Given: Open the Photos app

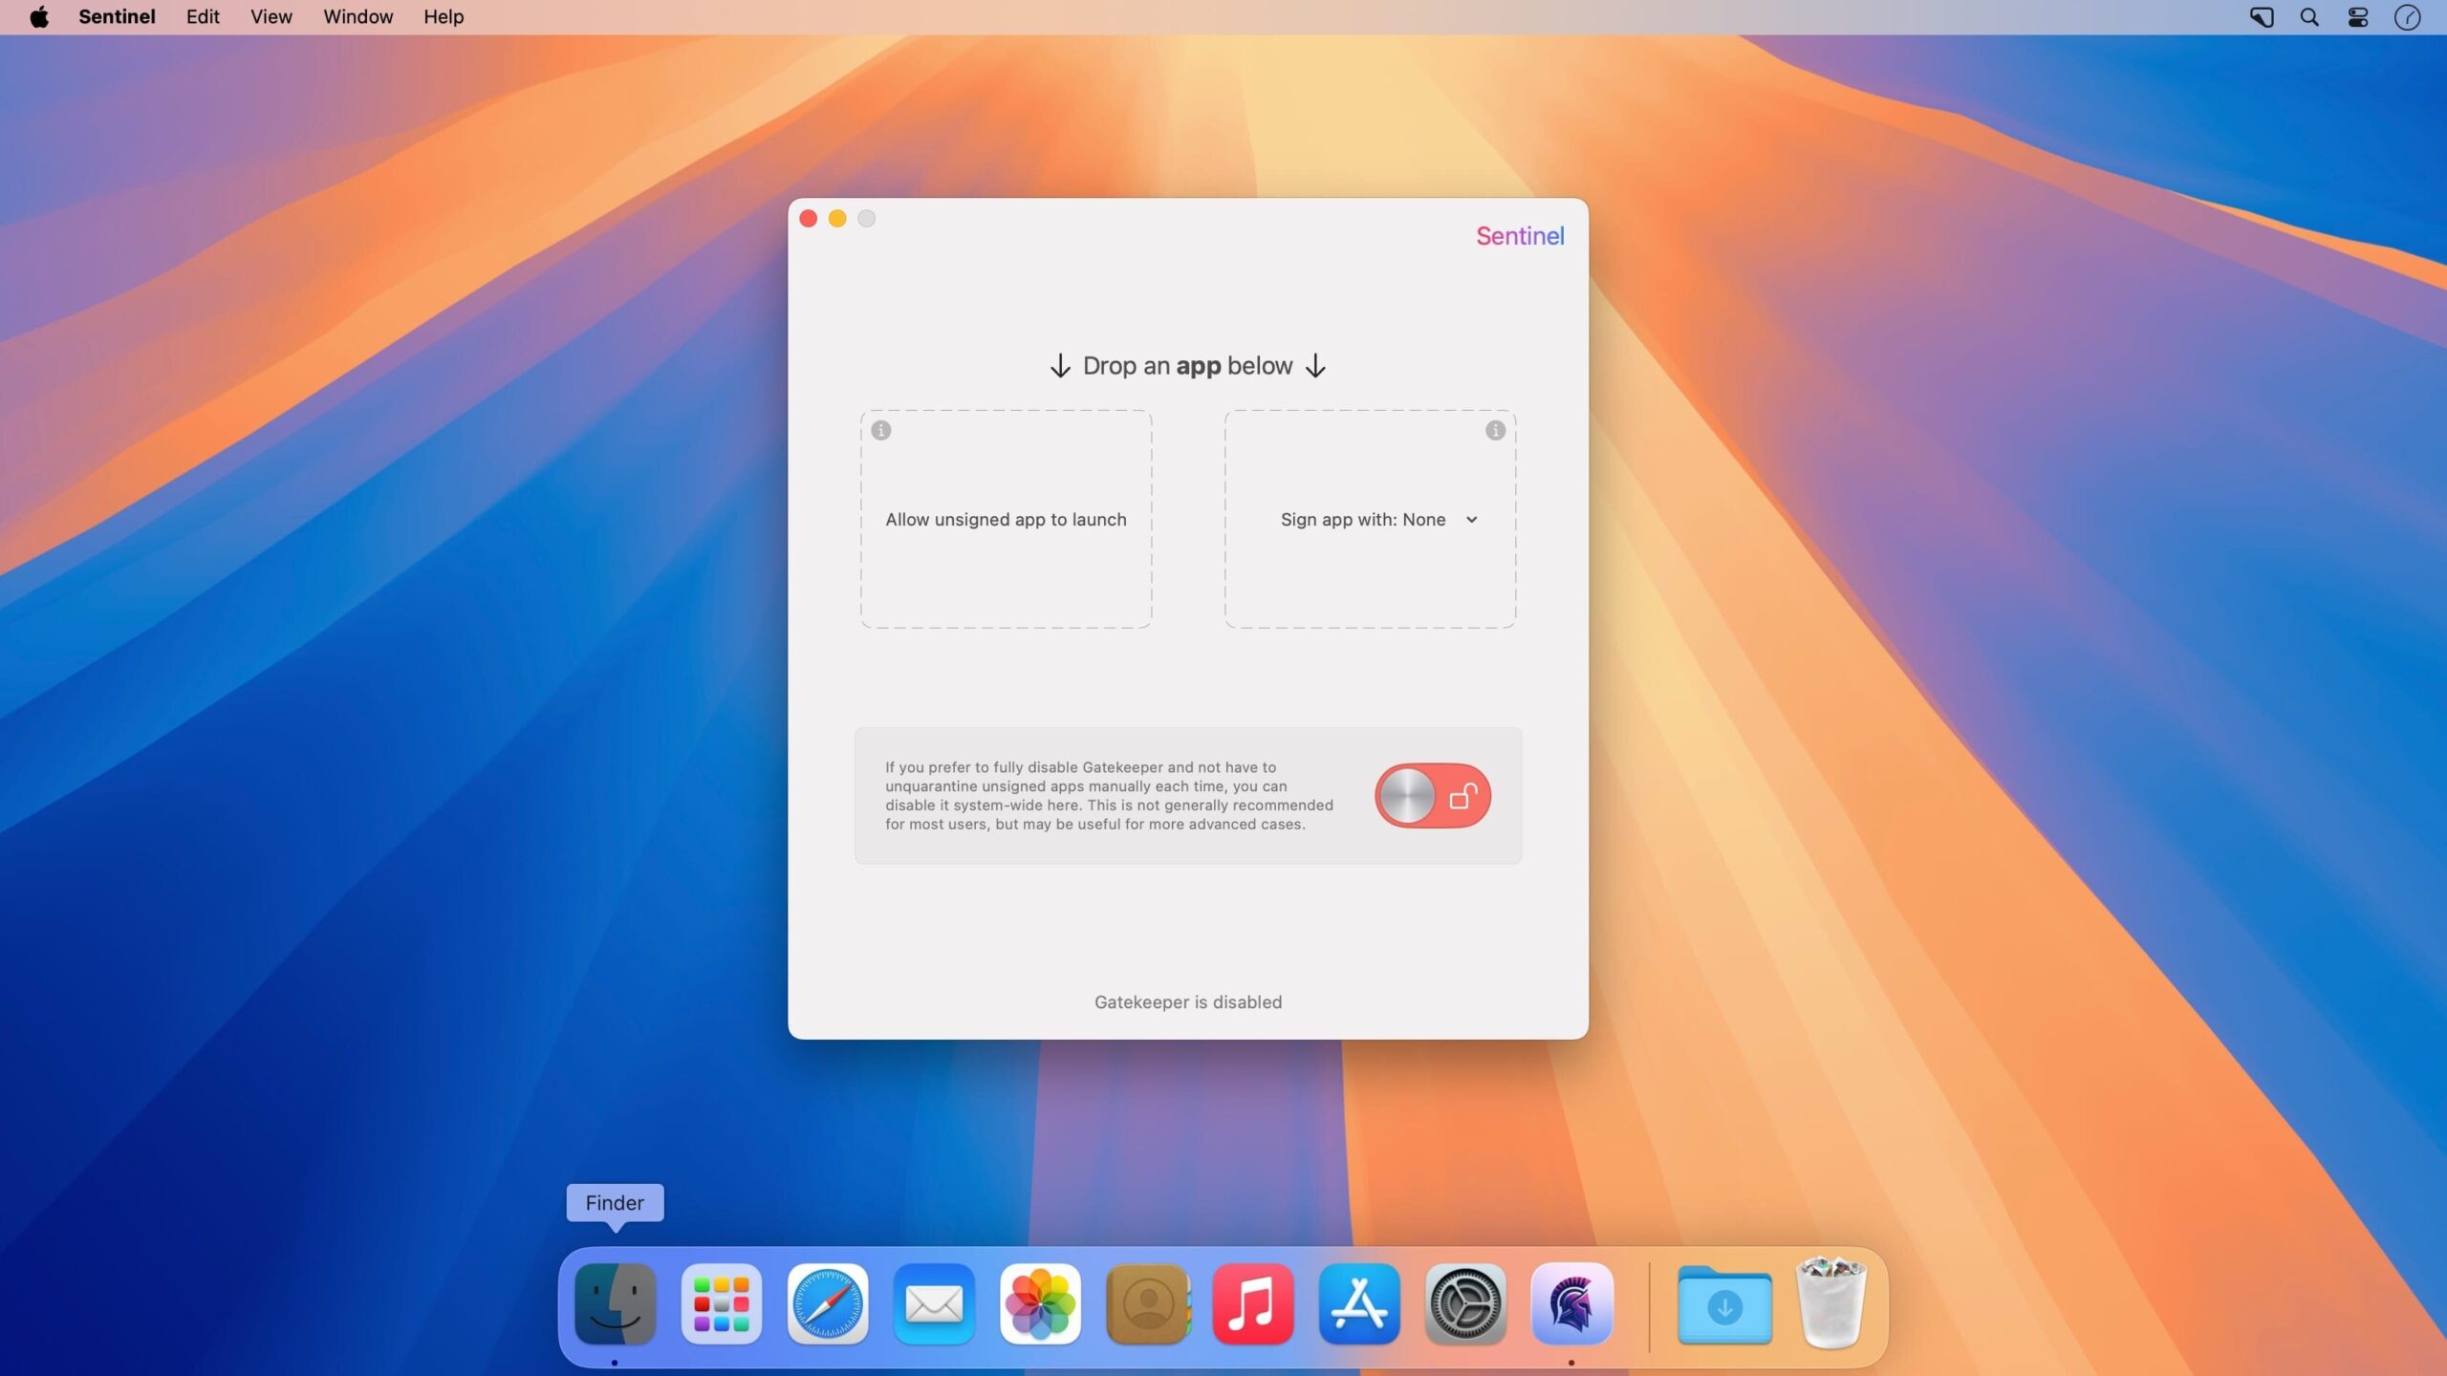Looking at the screenshot, I should (x=1040, y=1303).
